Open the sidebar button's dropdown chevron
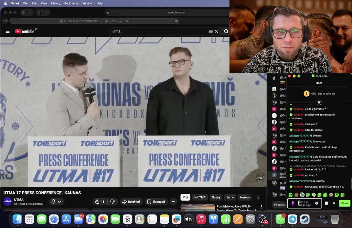The width and height of the screenshot is (352, 228). tap(30, 12)
